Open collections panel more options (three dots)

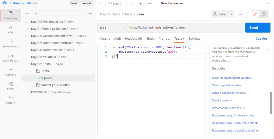click(90, 13)
